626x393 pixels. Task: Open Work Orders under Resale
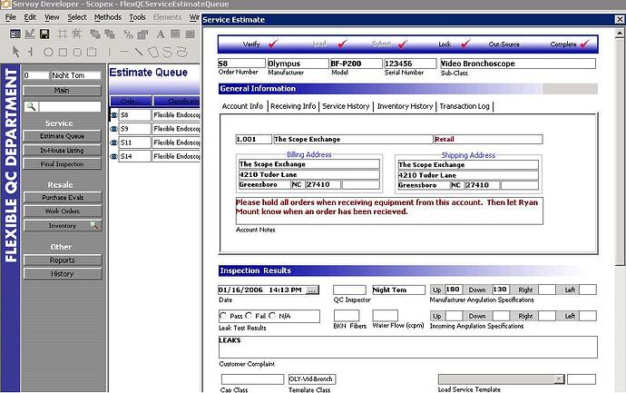coord(63,211)
